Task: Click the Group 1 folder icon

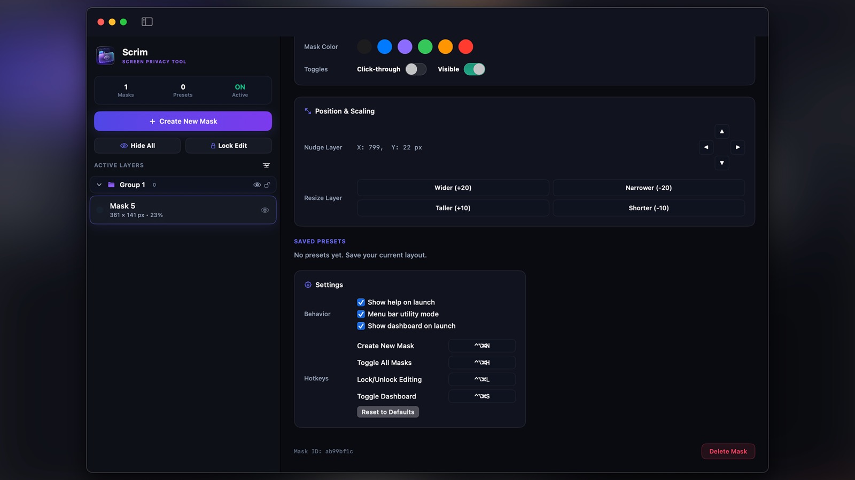Action: (x=111, y=185)
